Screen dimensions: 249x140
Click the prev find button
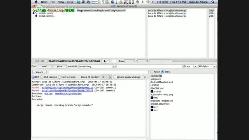(60, 66)
